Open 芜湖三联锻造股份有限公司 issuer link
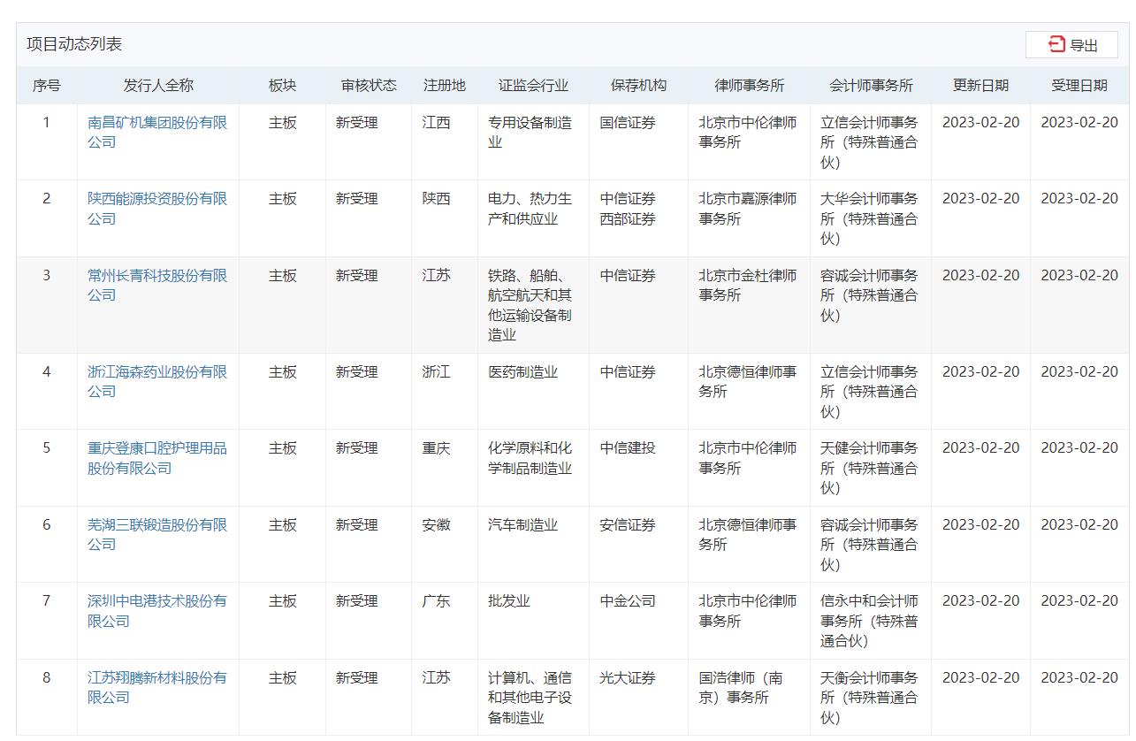The width and height of the screenshot is (1136, 741). click(x=157, y=535)
